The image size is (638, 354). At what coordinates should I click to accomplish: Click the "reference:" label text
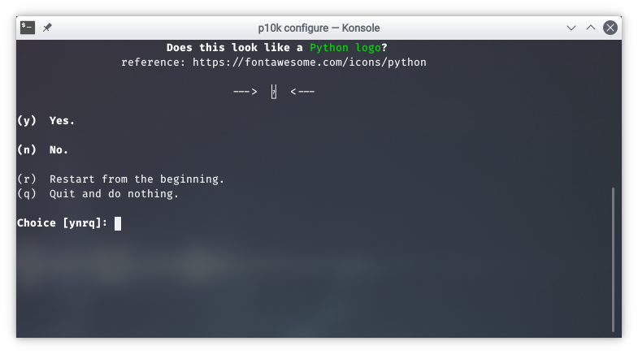(x=153, y=63)
